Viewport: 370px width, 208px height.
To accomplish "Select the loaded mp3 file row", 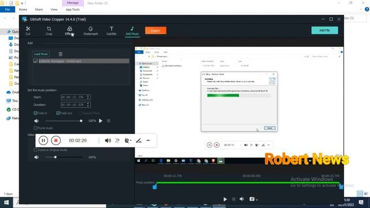I will (84, 61).
